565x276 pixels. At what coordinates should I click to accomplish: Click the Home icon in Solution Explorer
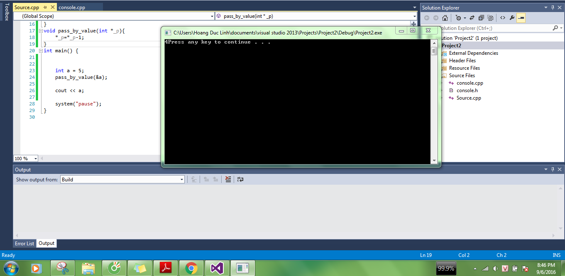click(x=445, y=18)
